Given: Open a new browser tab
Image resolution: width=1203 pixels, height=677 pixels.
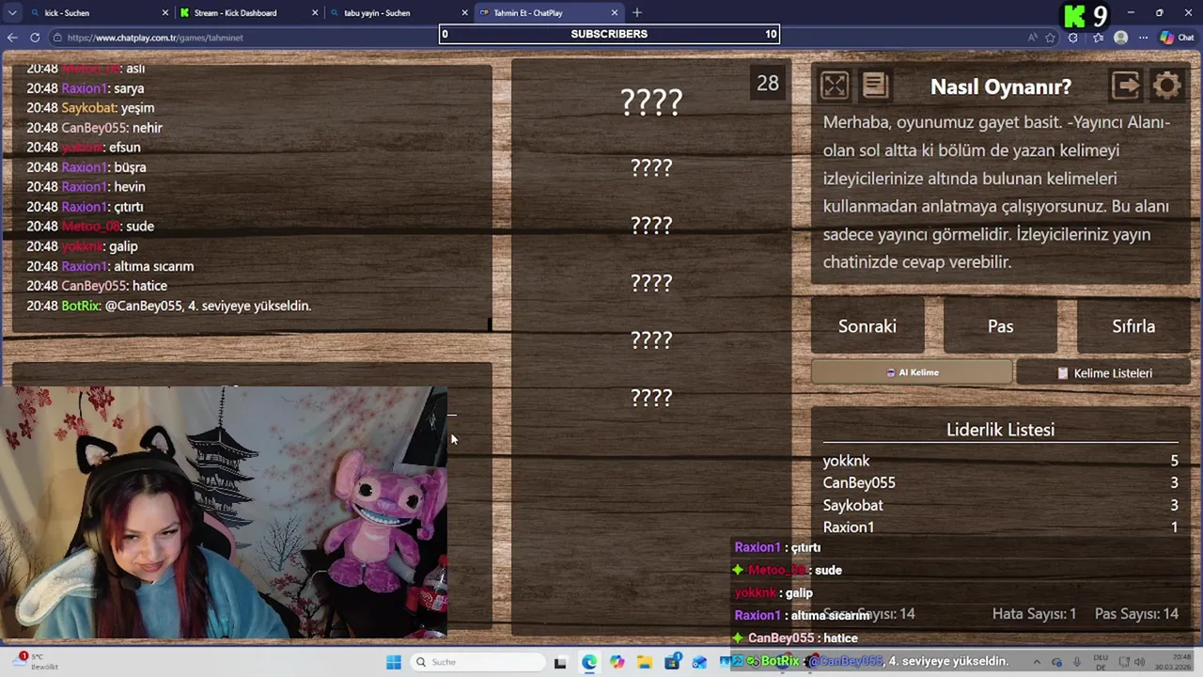Looking at the screenshot, I should click(x=637, y=13).
